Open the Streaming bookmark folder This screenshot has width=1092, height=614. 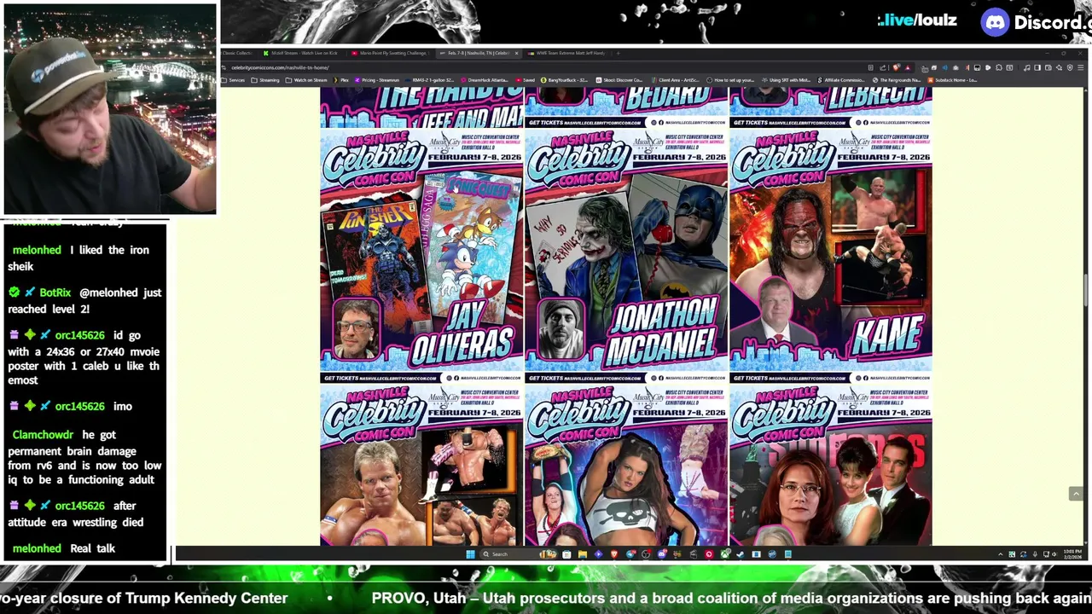265,80
